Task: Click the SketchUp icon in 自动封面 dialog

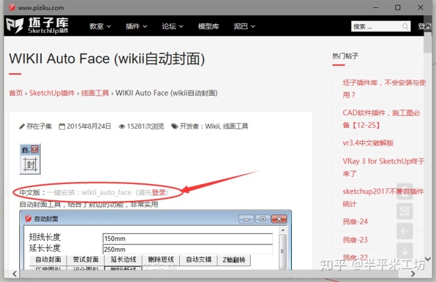Action: tap(28, 218)
